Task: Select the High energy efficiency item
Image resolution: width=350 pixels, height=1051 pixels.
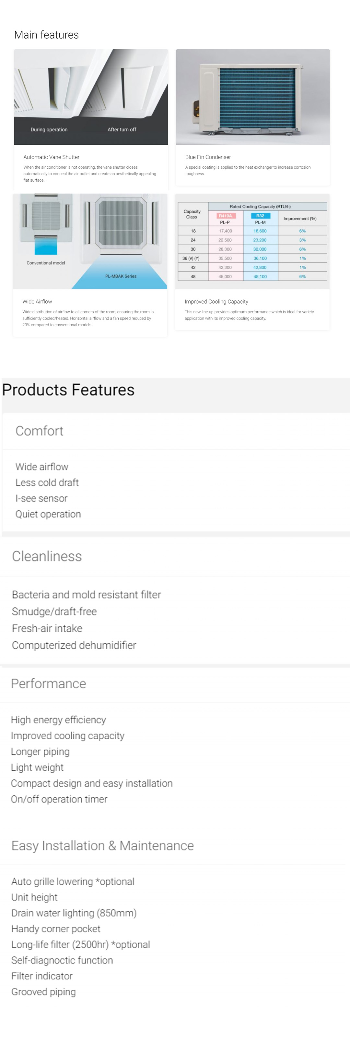Action: pyautogui.click(x=58, y=720)
